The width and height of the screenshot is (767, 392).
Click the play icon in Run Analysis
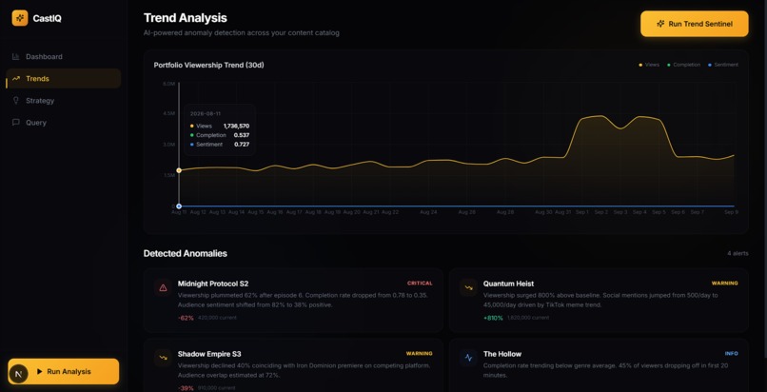40,371
